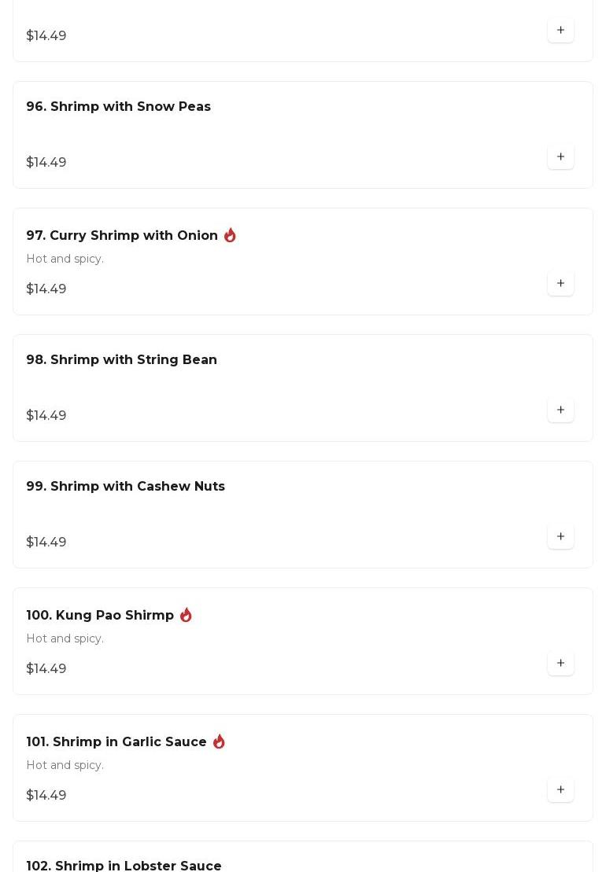
Task: Click Hot and spicy text under Kung Pao Shirmp
Action: pyautogui.click(x=65, y=638)
